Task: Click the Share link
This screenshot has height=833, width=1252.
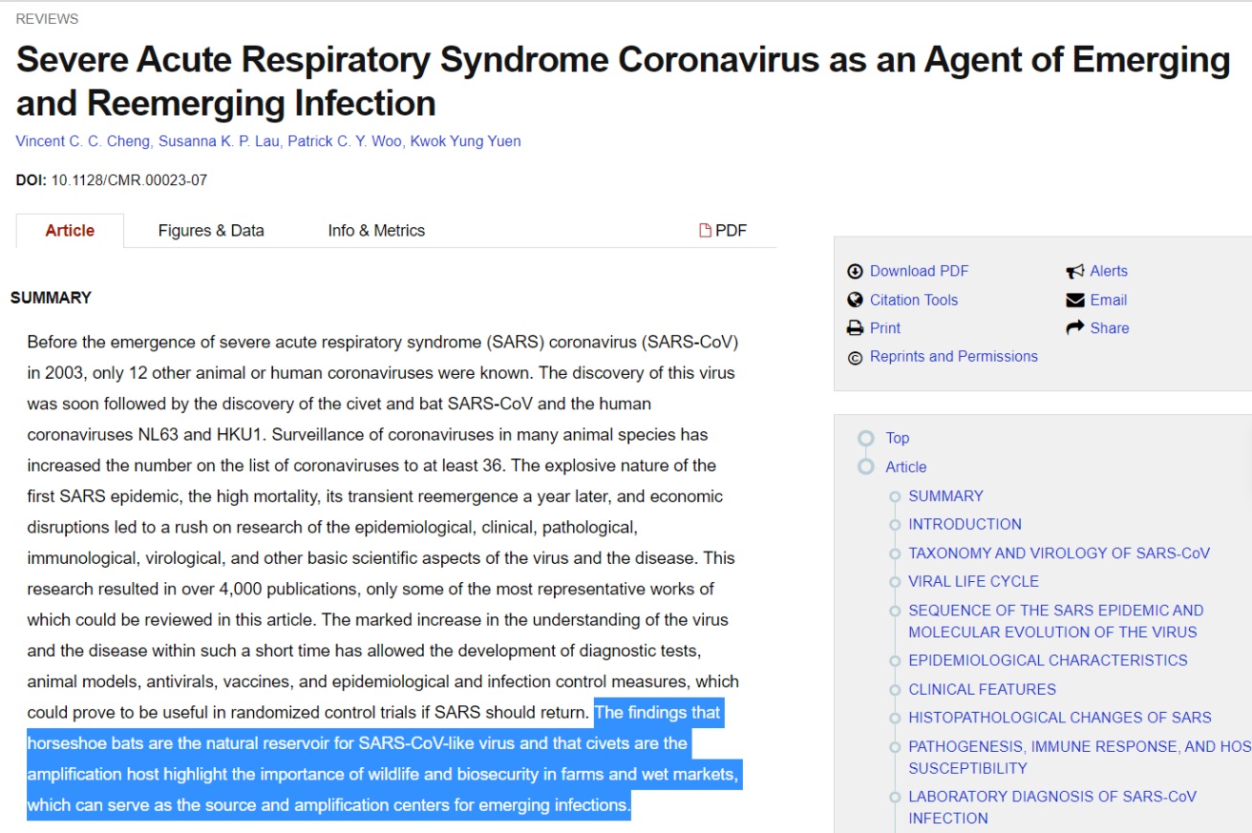Action: coord(1110,328)
